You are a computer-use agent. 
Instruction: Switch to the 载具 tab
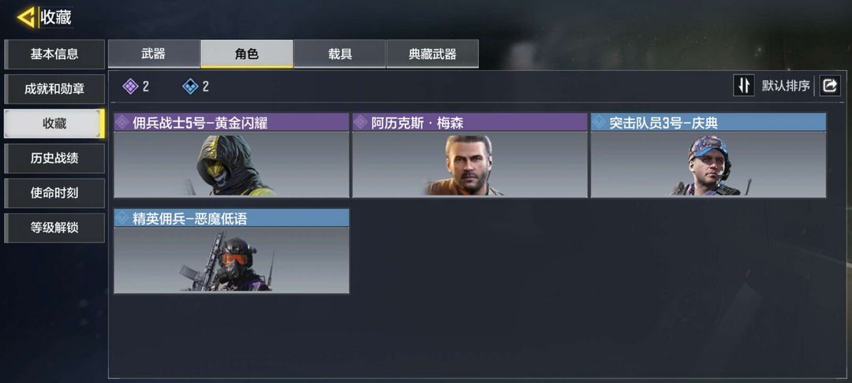[339, 54]
